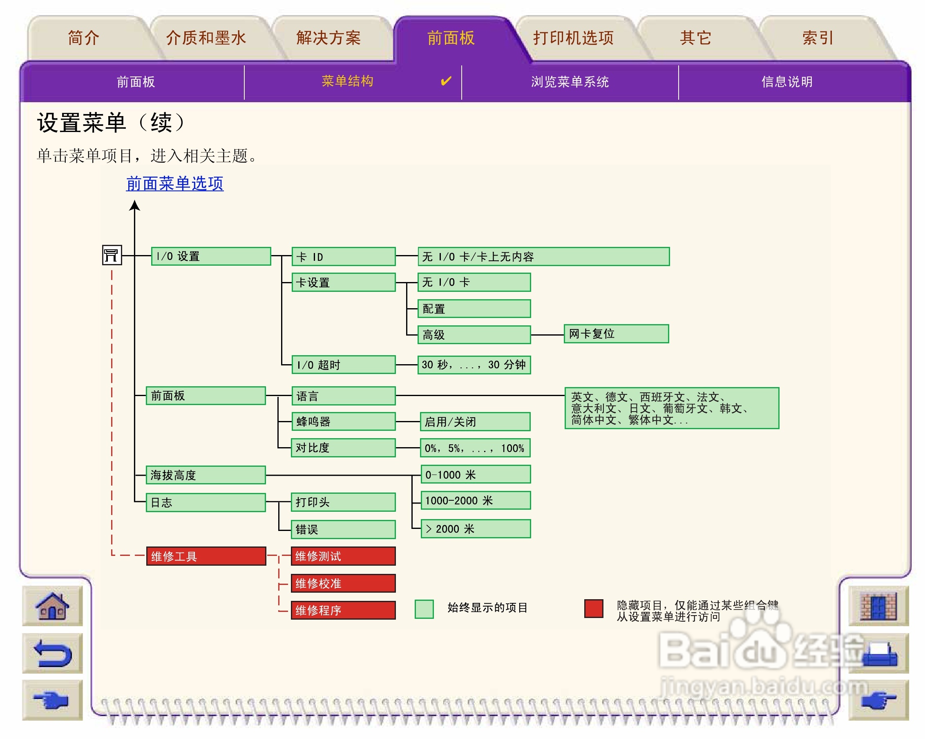Select 浏览菜单系统 in the purple bar

570,81
